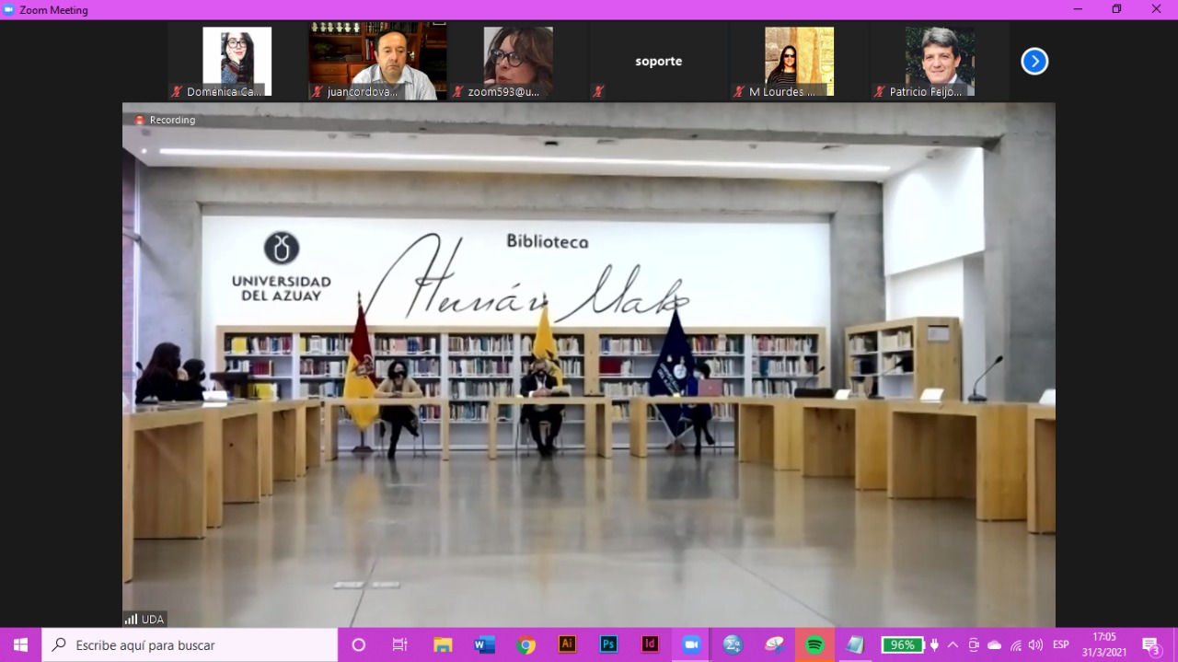Open the Windows Start menu
The height and width of the screenshot is (662, 1178).
(20, 645)
